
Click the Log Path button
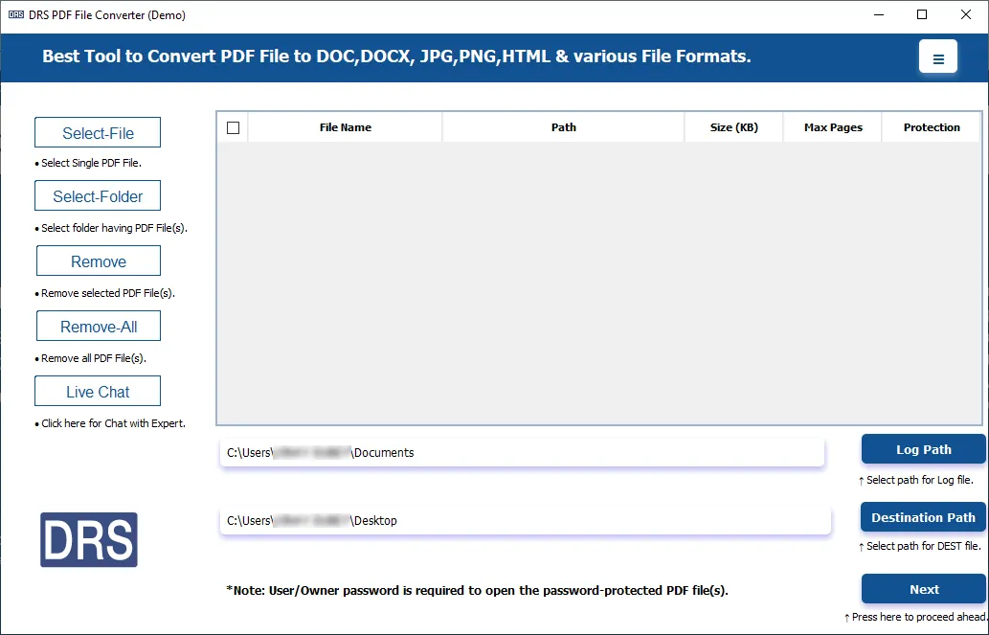coord(923,449)
